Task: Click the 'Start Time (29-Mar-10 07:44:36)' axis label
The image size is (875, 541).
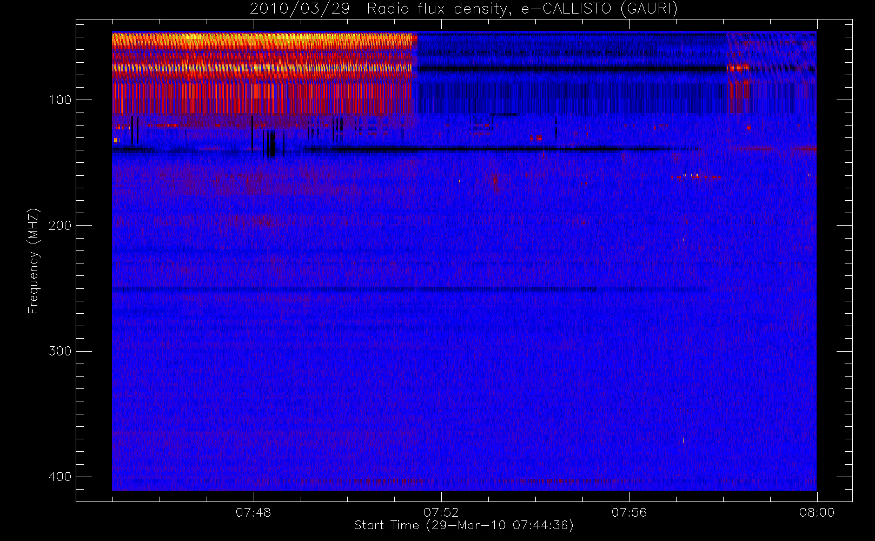Action: (463, 525)
